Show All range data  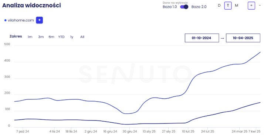pos(82,37)
